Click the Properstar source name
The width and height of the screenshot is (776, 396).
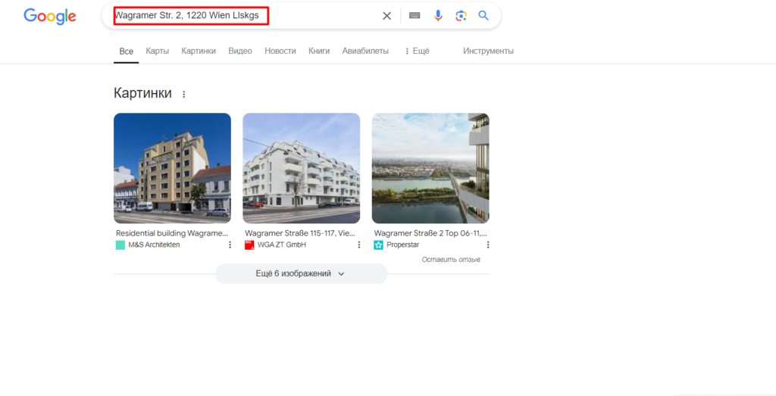[x=403, y=245]
